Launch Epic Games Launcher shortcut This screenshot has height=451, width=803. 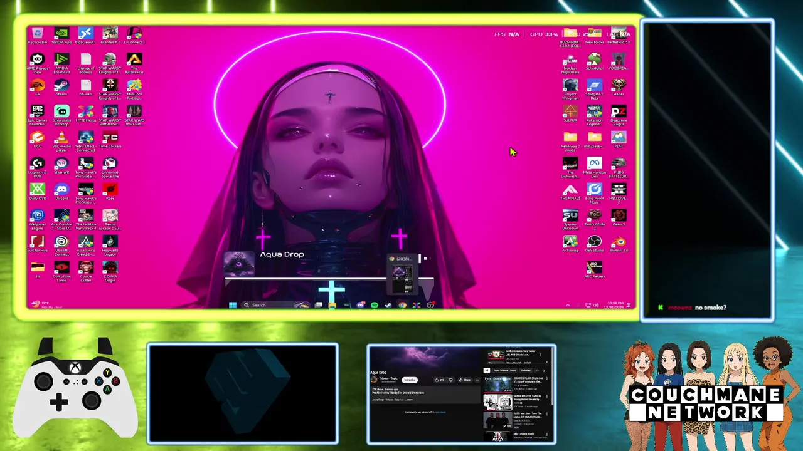pos(38,115)
